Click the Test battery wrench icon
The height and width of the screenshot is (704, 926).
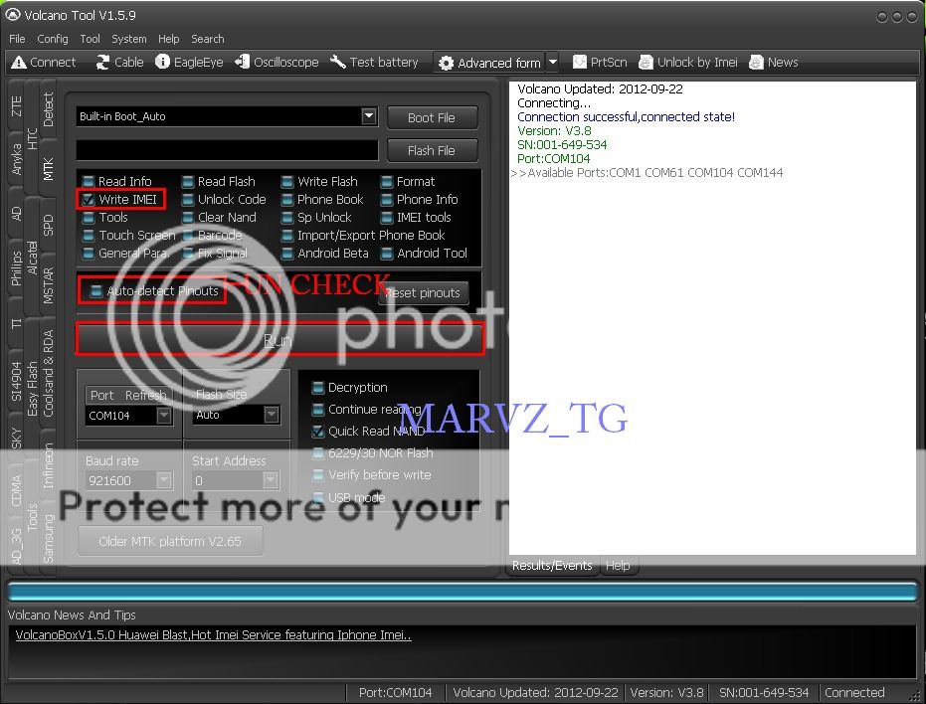click(338, 62)
